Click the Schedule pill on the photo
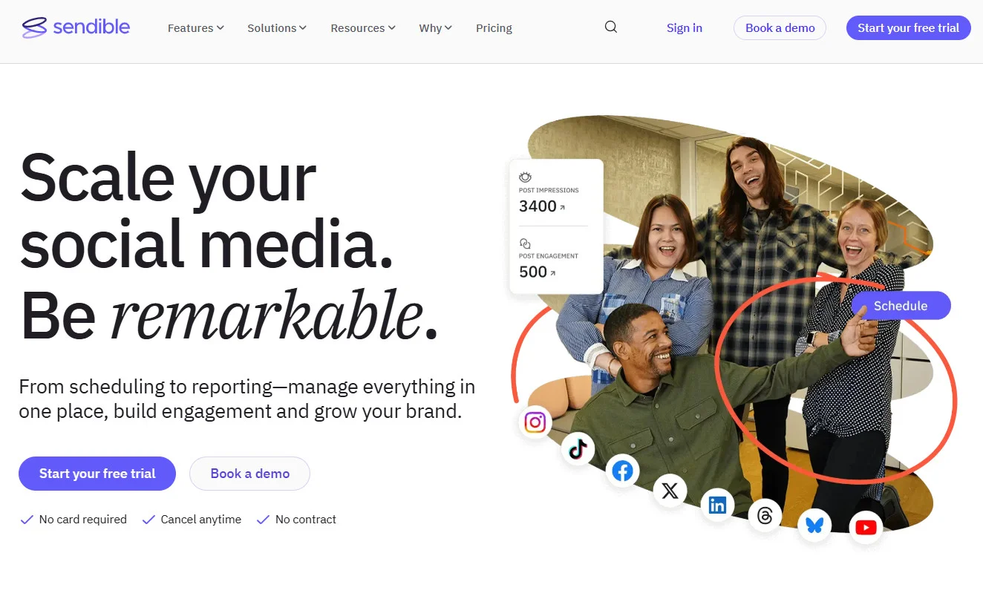This screenshot has height=602, width=983. (900, 306)
